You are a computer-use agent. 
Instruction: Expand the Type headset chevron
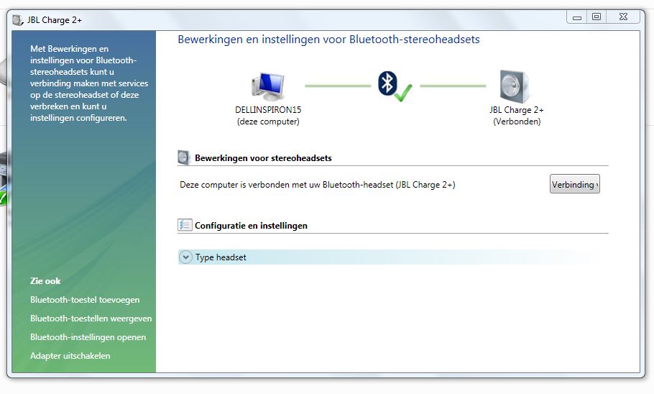[x=185, y=257]
